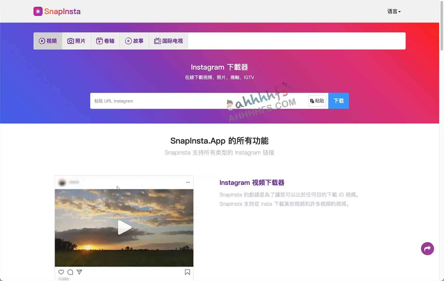Image resolution: width=444 pixels, height=281 pixels.
Task: Expand the post author options menu
Action: (x=188, y=182)
